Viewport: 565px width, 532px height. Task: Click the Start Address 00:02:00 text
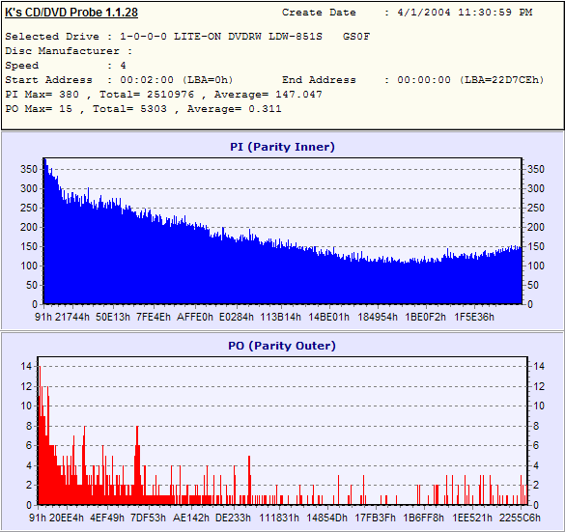click(x=119, y=80)
